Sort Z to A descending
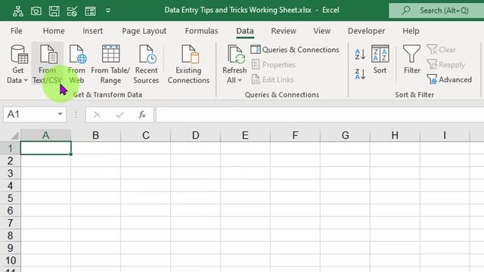This screenshot has height=272, width=484. point(360,74)
